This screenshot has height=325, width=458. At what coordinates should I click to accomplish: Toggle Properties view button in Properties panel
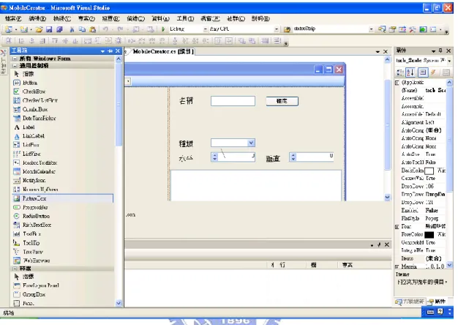click(423, 72)
